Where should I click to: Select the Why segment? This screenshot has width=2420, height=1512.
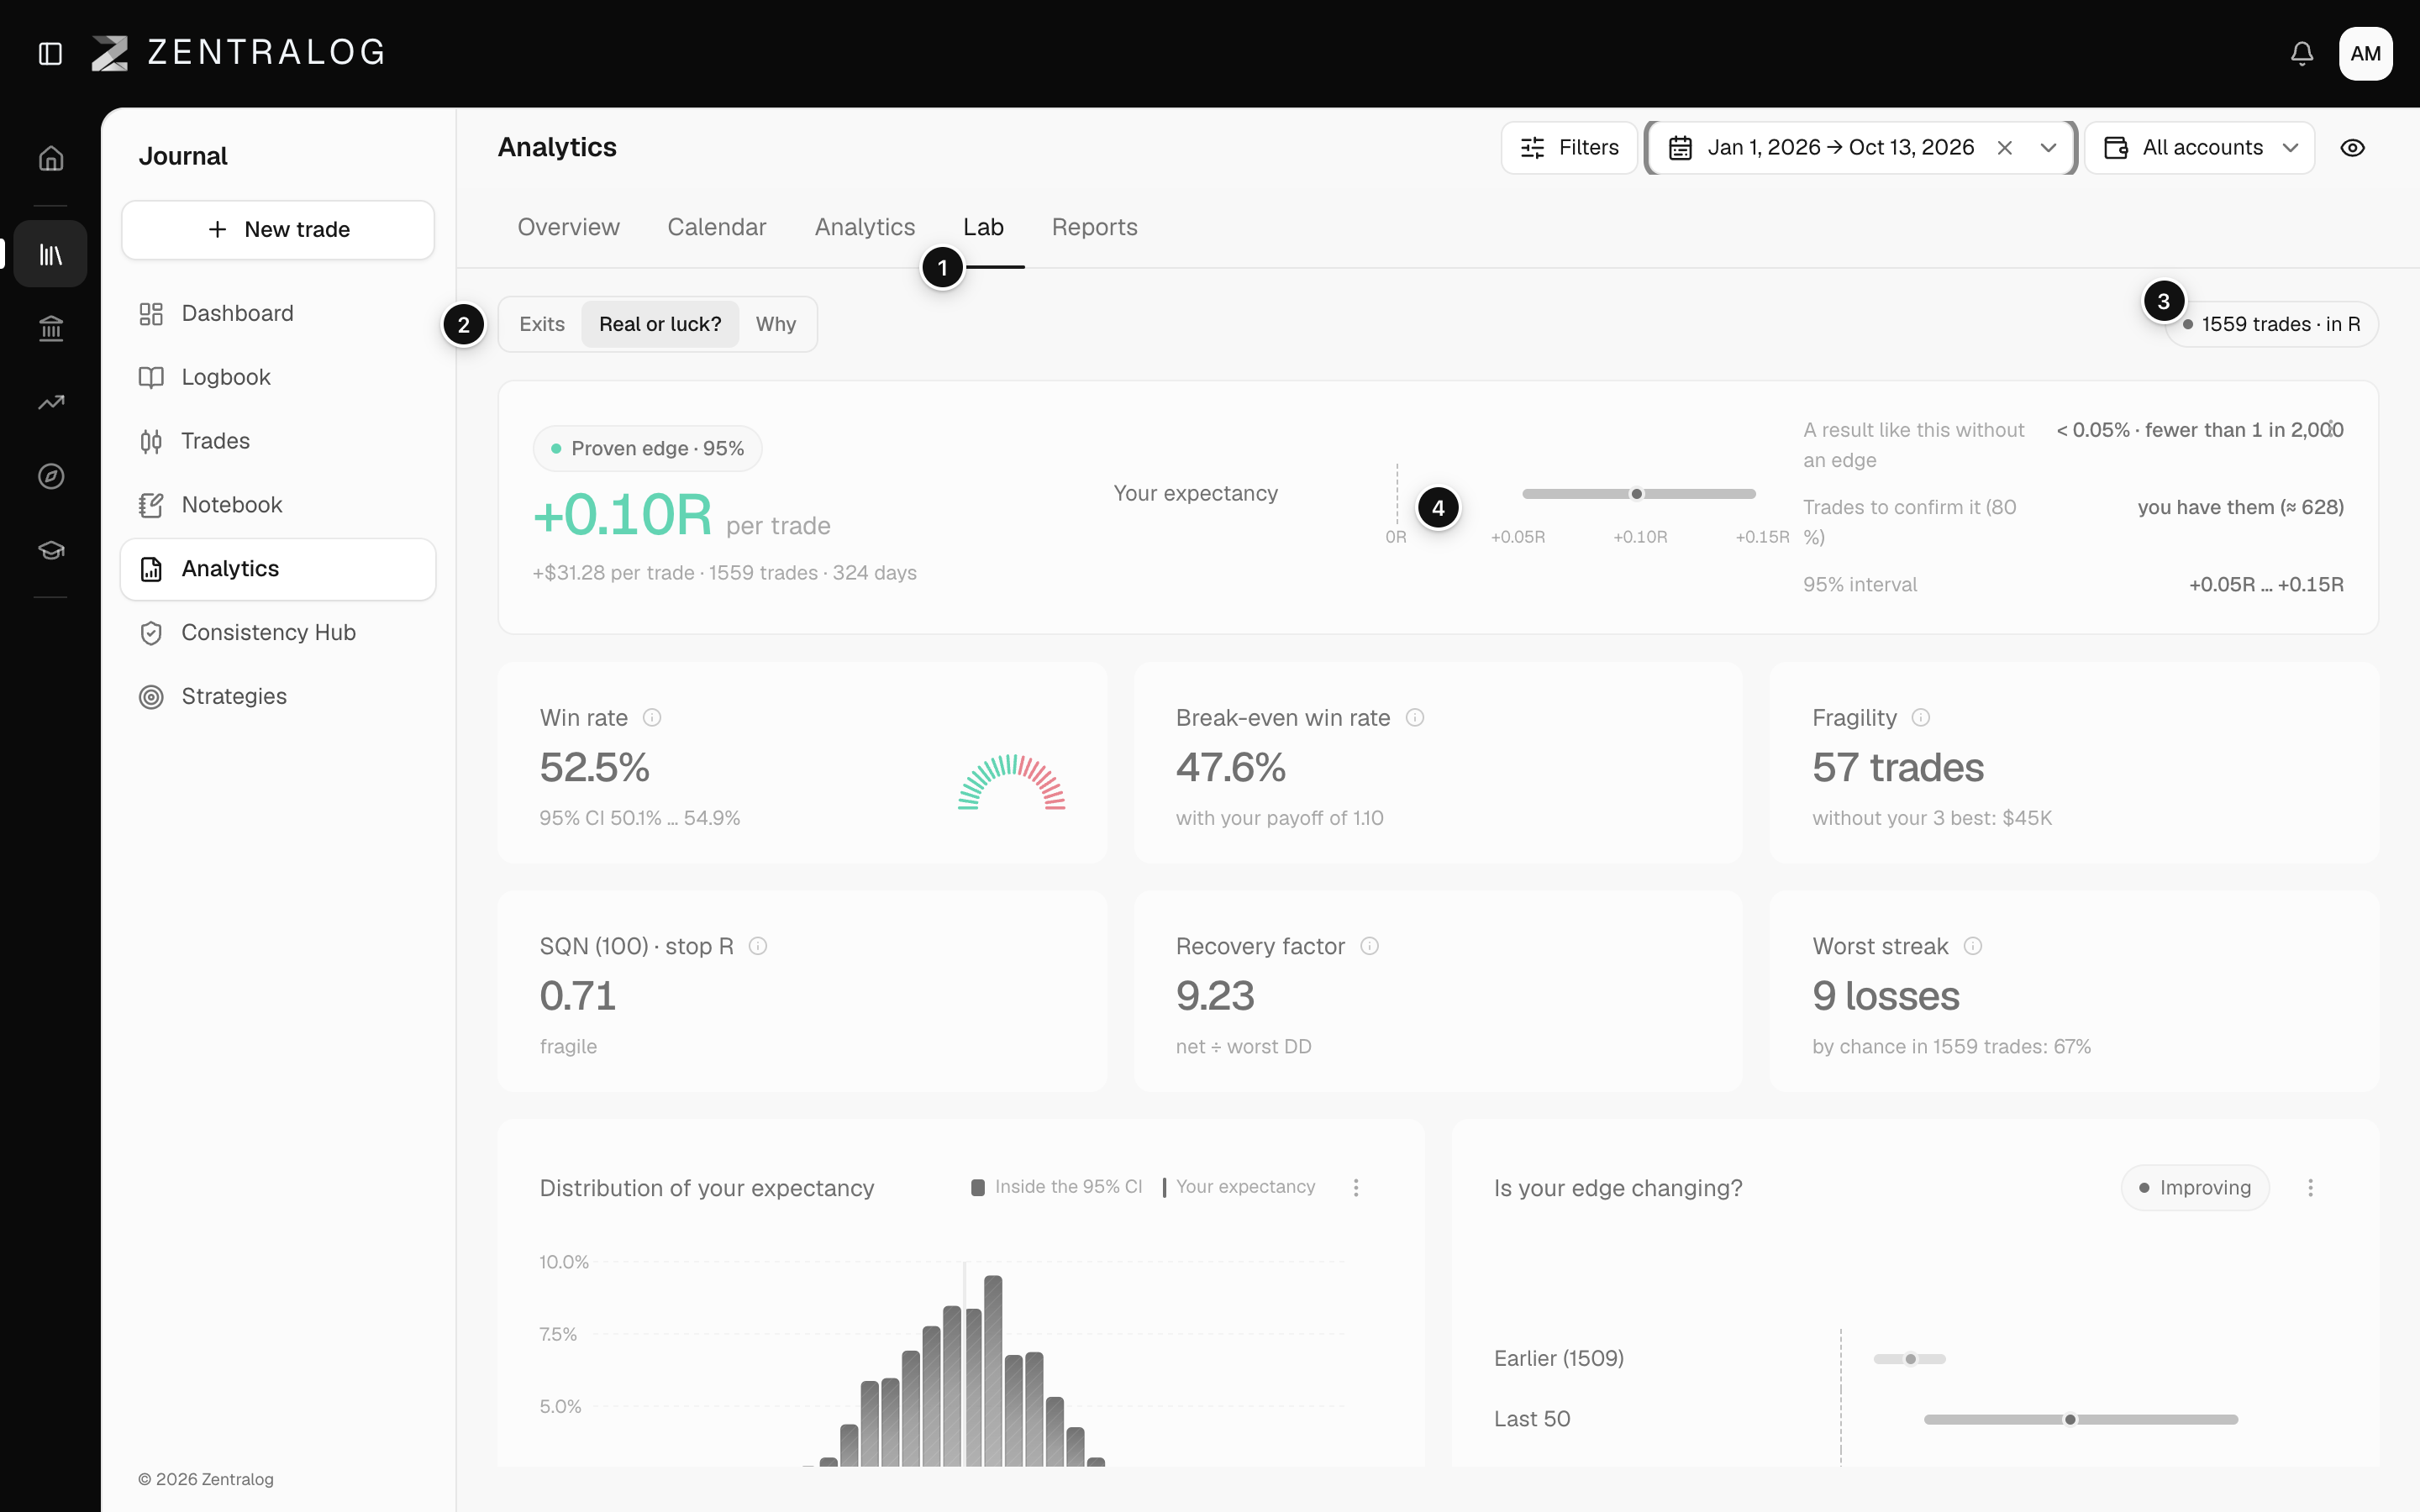(776, 324)
